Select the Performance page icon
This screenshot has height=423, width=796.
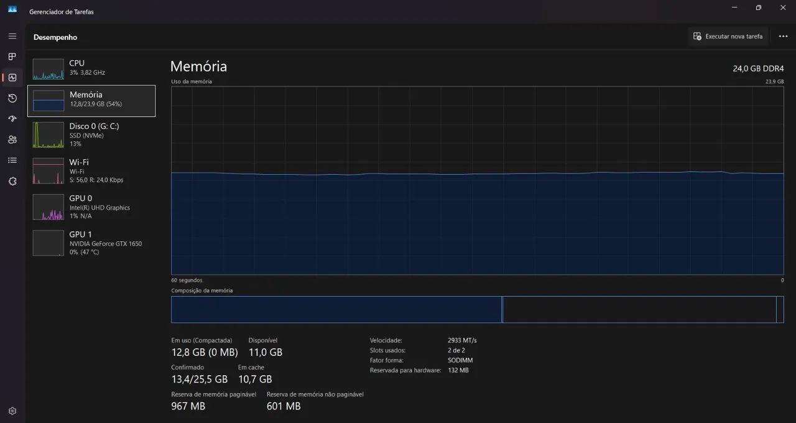click(x=12, y=77)
